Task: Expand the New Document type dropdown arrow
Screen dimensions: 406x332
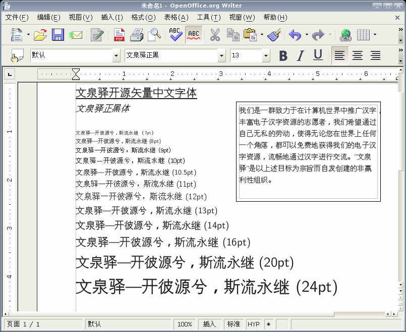Action: pyautogui.click(x=28, y=34)
